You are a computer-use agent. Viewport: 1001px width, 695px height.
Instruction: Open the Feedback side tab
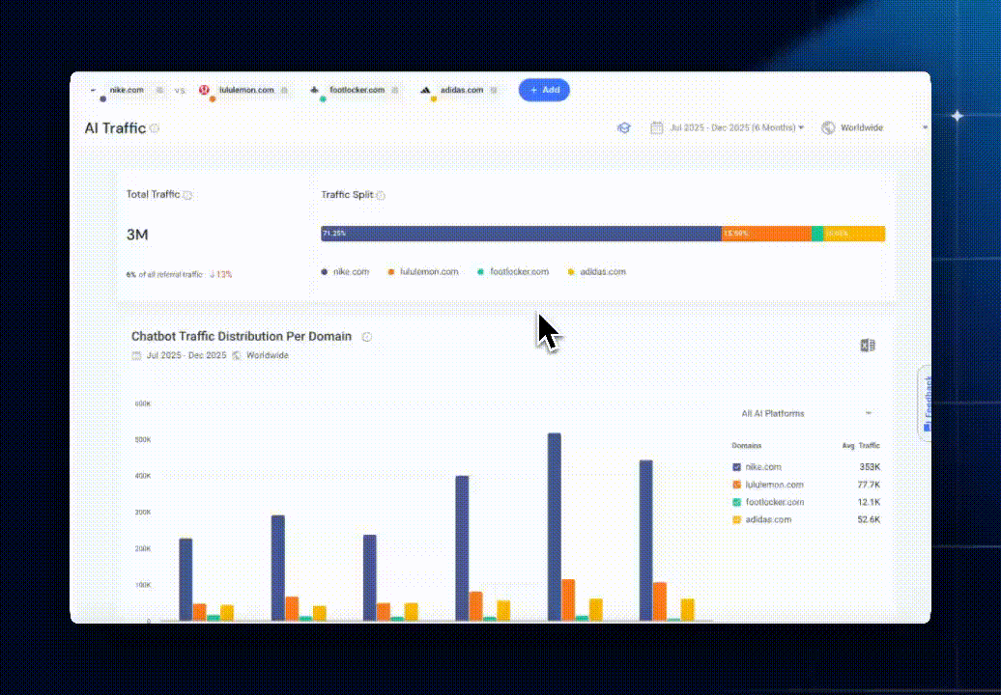[926, 403]
